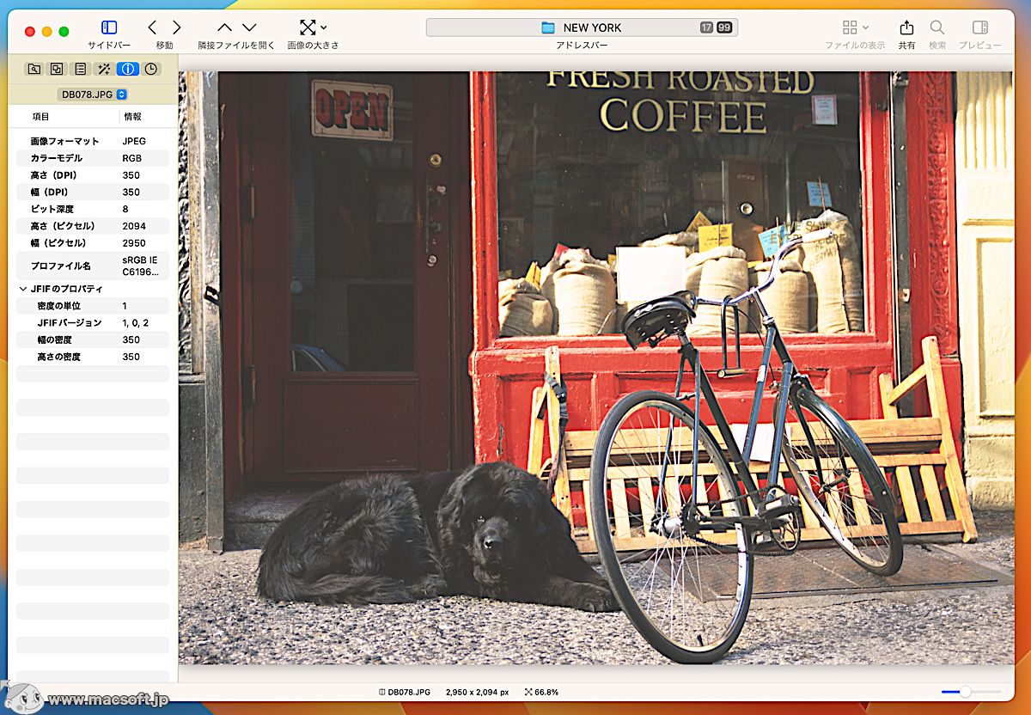Go back with the left 移動 arrow
The height and width of the screenshot is (715, 1031).
pos(153,28)
